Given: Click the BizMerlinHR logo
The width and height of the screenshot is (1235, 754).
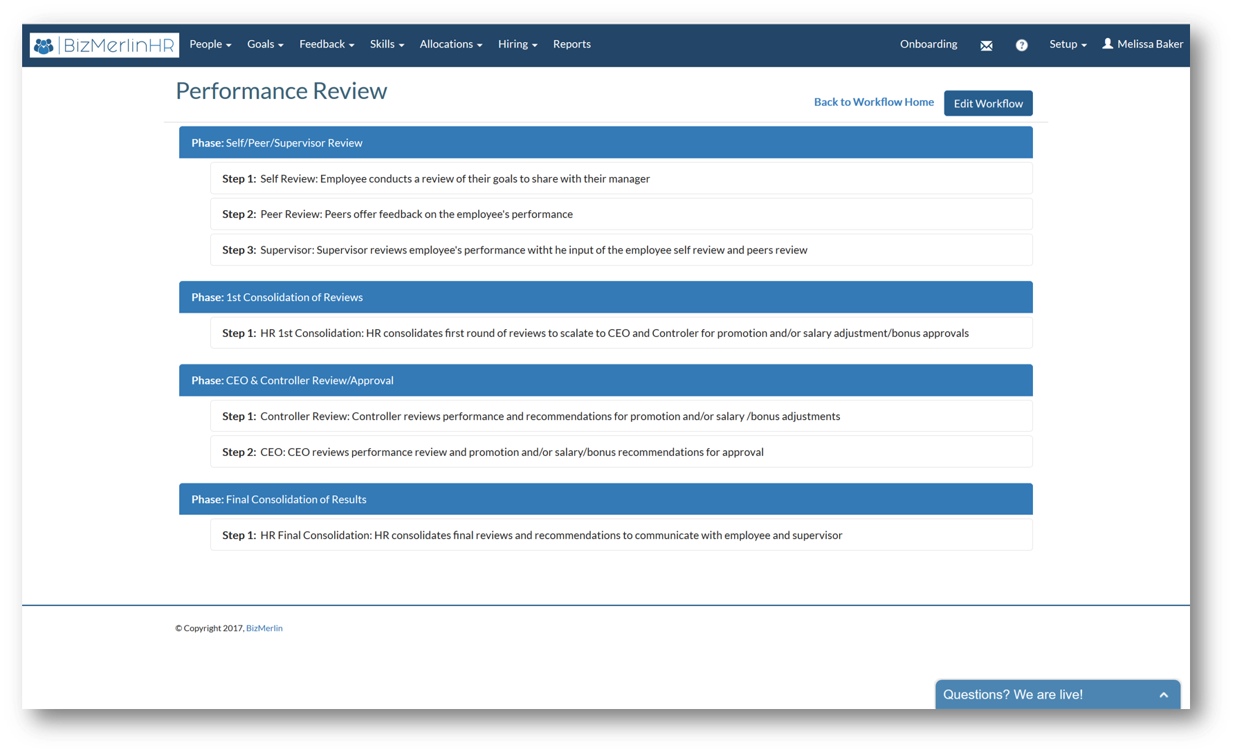Looking at the screenshot, I should click(104, 45).
